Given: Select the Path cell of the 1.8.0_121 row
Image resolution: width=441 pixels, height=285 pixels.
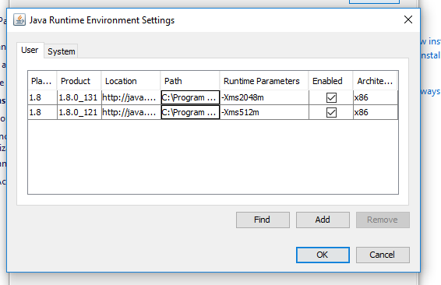Looking at the screenshot, I should click(190, 112).
